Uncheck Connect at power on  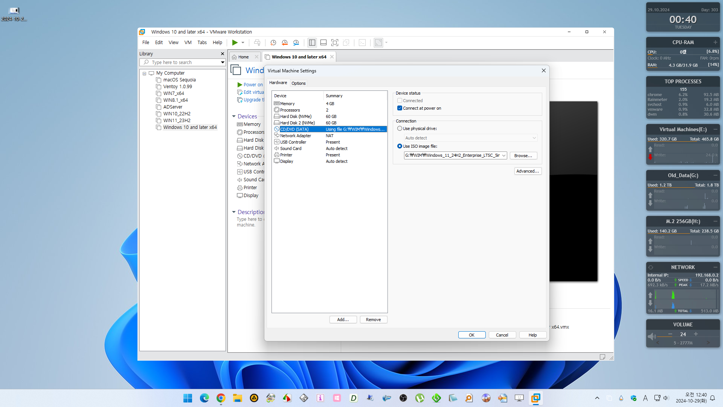point(400,108)
